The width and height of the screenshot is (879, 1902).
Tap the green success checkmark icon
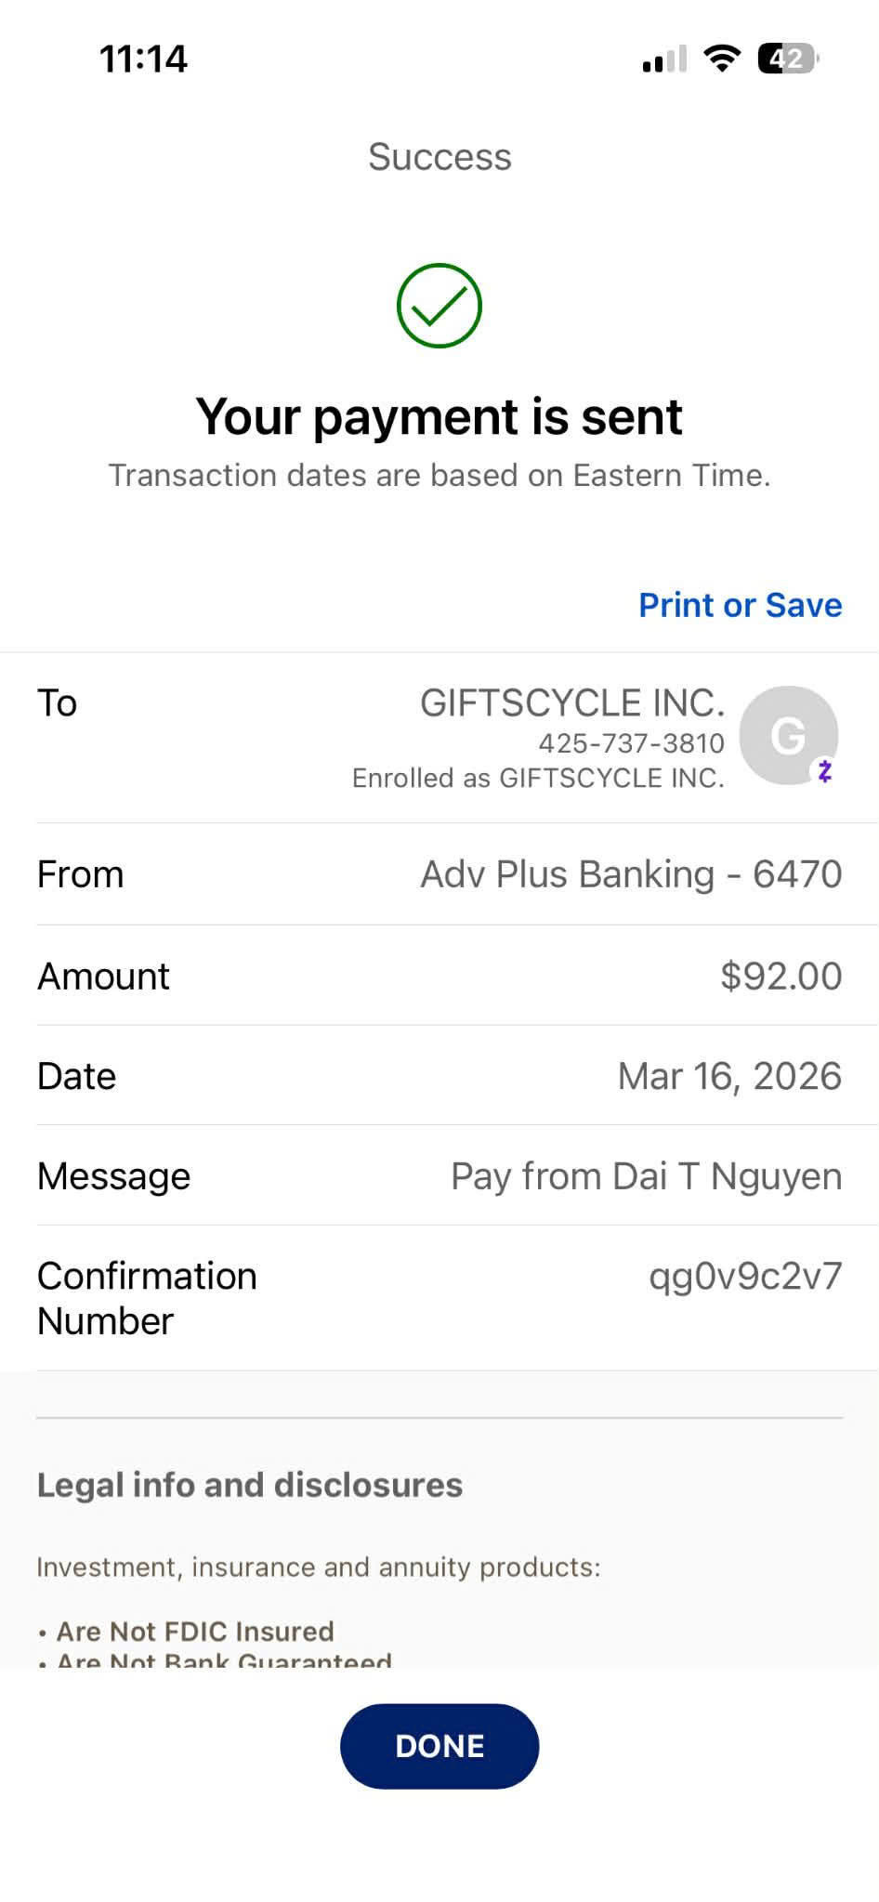439,306
